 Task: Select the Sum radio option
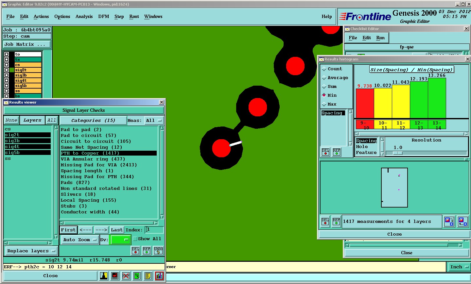324,87
